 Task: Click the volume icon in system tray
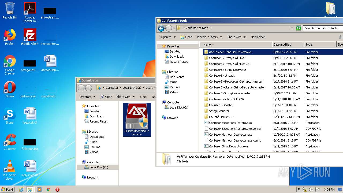coord(311,190)
